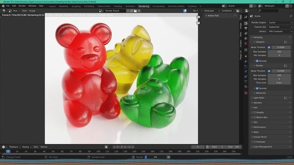The height and width of the screenshot is (165, 294).
Task: Open the Render properties tab icon
Action: pos(246,23)
